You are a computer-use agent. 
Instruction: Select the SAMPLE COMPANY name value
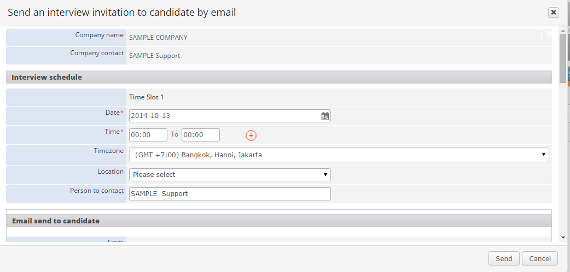tap(158, 37)
